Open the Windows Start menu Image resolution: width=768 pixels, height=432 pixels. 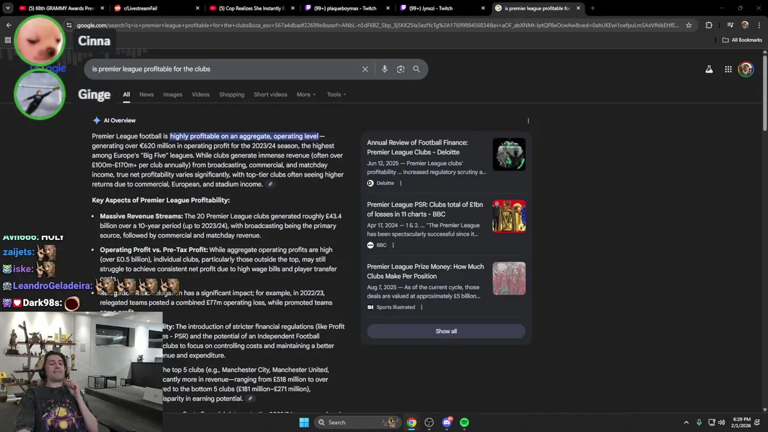pyautogui.click(x=304, y=422)
